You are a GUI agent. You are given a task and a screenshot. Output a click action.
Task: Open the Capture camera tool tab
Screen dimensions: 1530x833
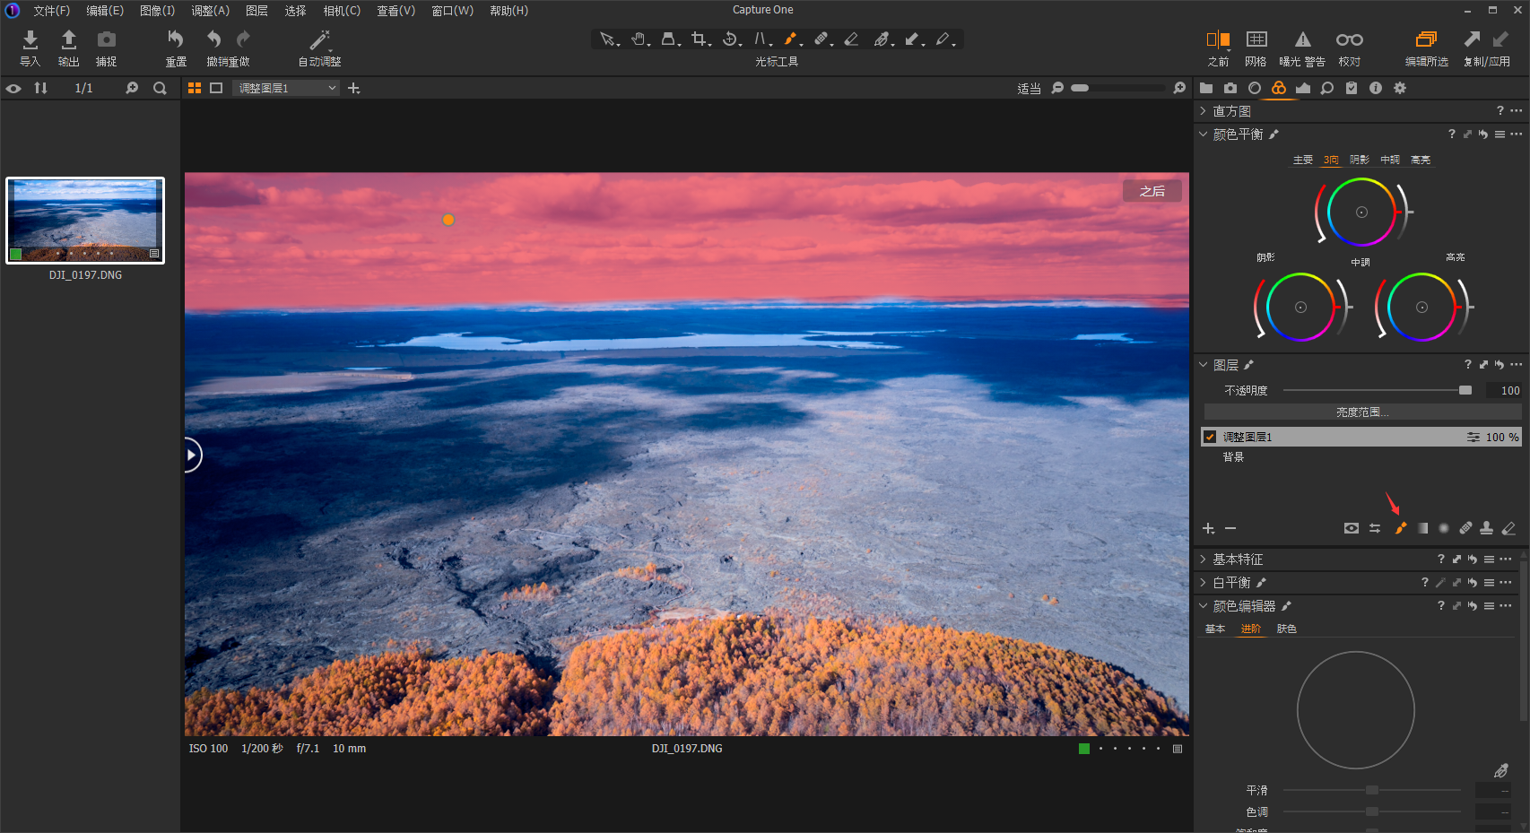(x=1230, y=88)
